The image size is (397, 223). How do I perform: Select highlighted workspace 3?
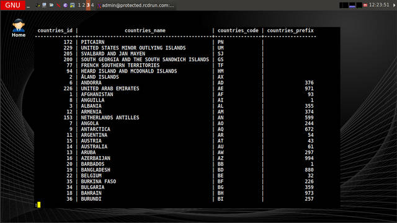click(88, 5)
